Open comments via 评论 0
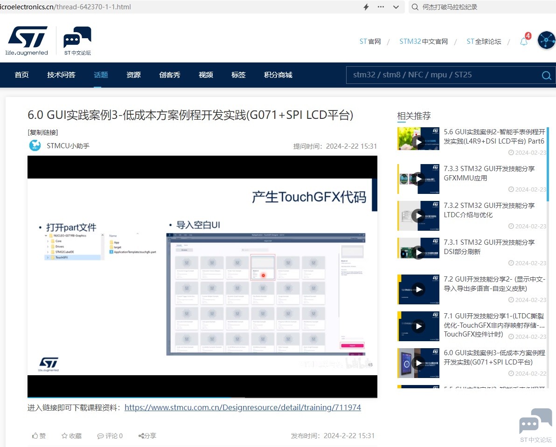 coord(110,436)
